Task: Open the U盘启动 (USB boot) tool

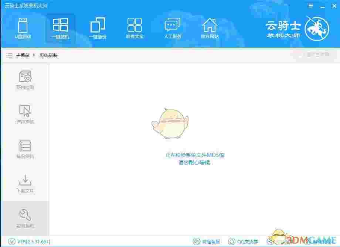Action: tap(23, 28)
